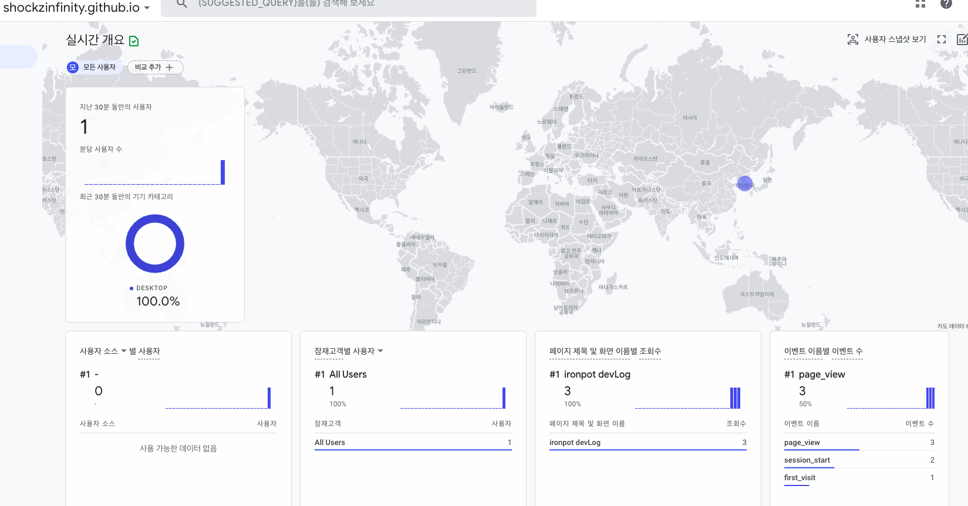Open the shockzinfinity.github.io property selector

click(x=76, y=8)
